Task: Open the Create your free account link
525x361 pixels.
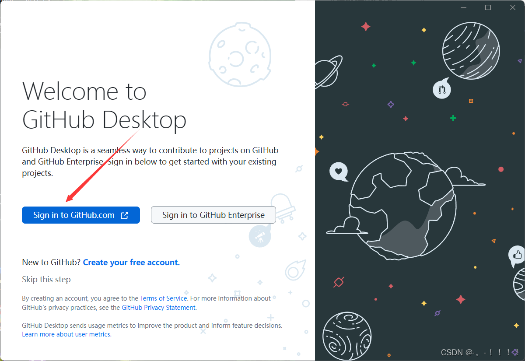Action: [x=131, y=263]
